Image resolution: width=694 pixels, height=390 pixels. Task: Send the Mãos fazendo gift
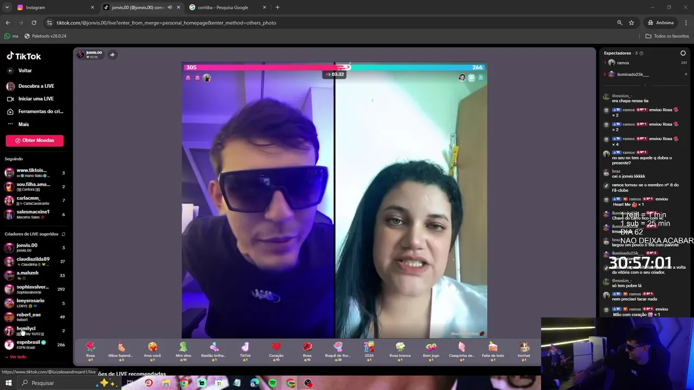[121, 350]
